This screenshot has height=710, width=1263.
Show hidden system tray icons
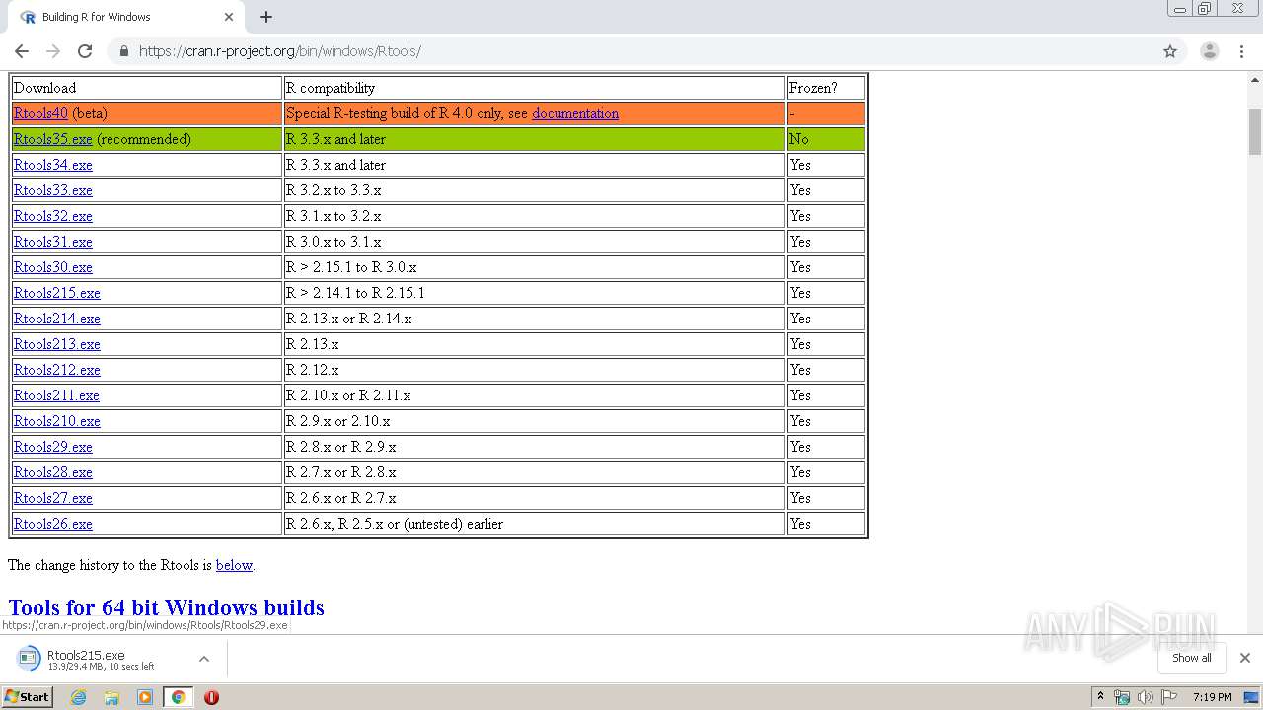(1100, 697)
